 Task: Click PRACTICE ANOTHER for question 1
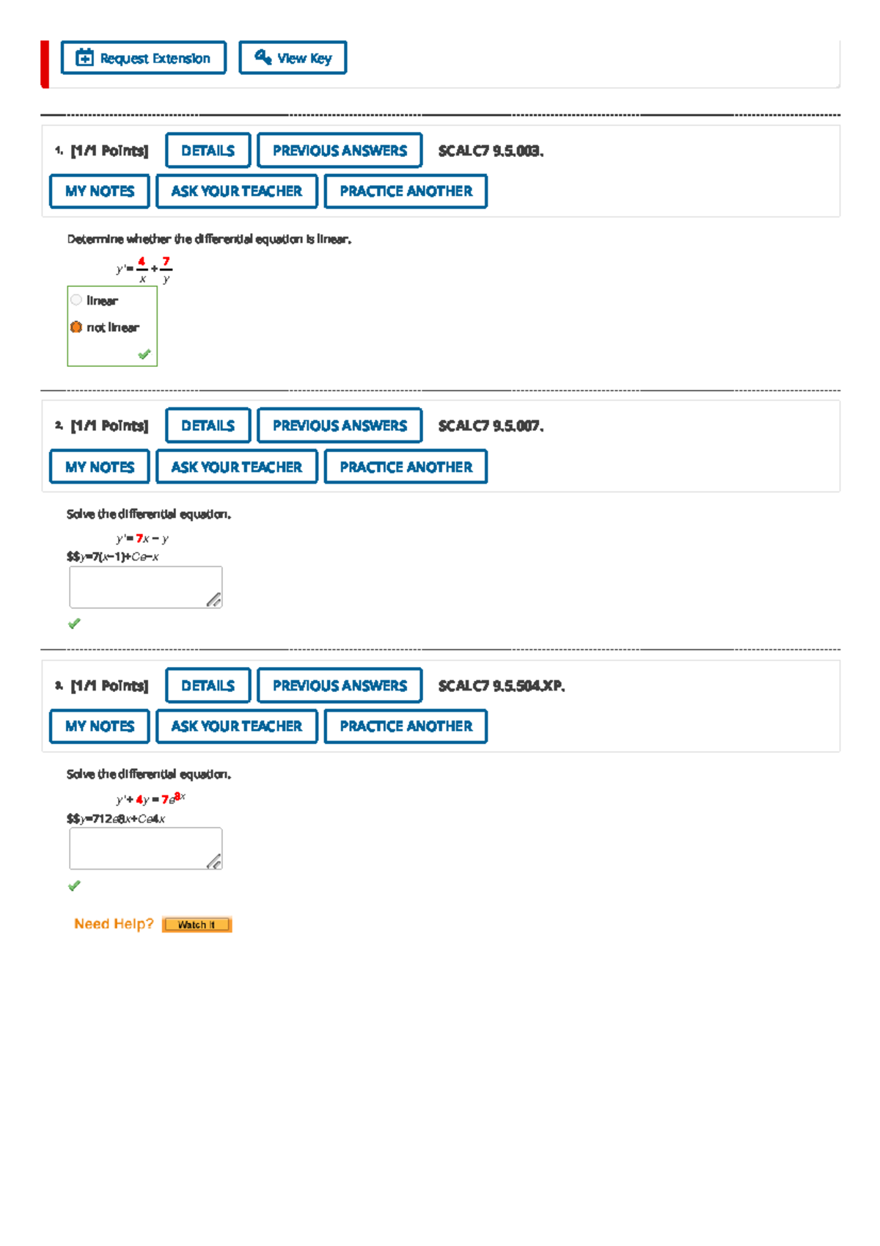(406, 192)
